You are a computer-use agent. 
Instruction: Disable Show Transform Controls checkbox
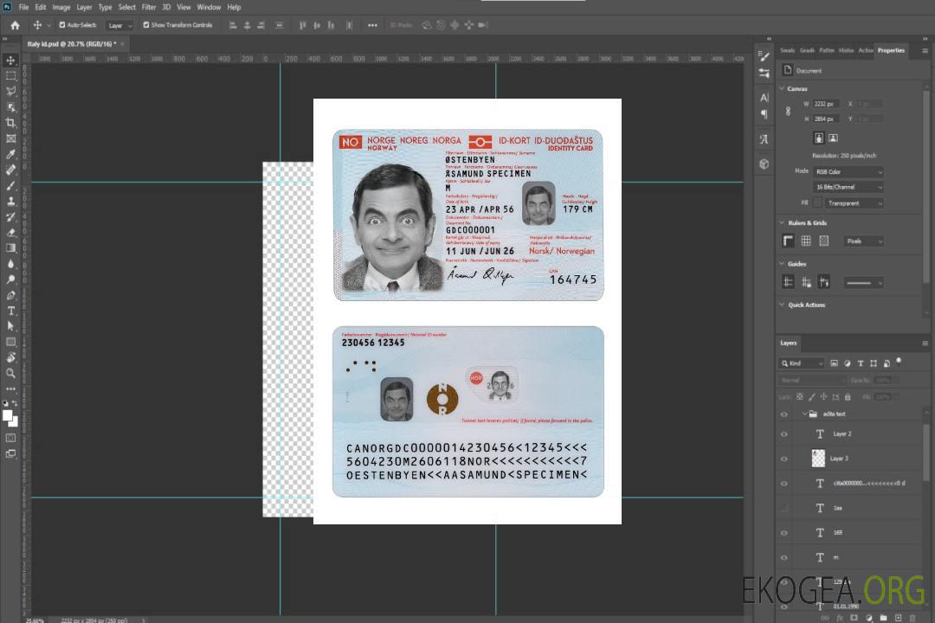[146, 25]
